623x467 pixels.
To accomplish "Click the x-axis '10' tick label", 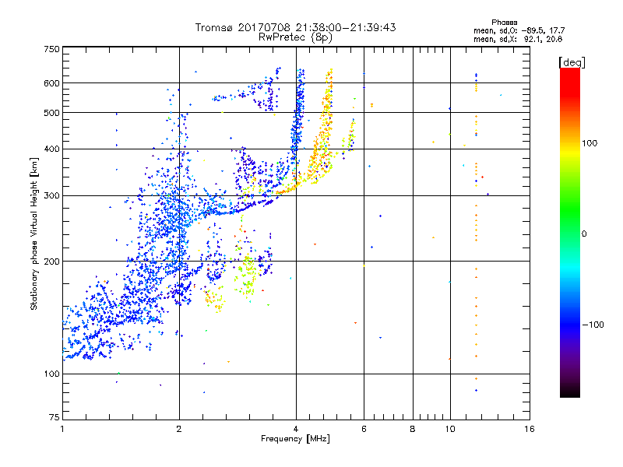I will [450, 429].
